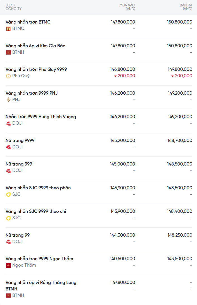
Task: Click the BTMC company logo icon
Action: [8, 29]
